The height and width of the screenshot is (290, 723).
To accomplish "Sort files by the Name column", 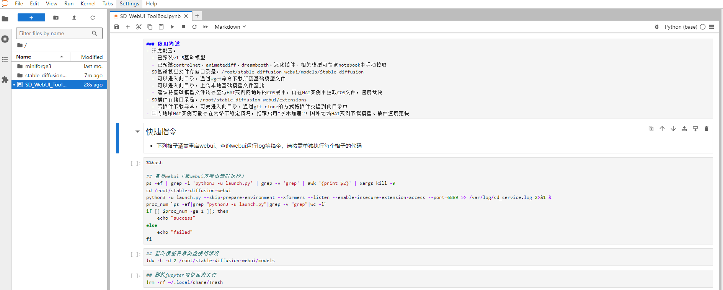I will click(24, 57).
